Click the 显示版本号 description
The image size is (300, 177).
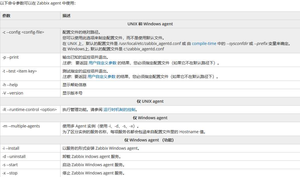(72, 93)
